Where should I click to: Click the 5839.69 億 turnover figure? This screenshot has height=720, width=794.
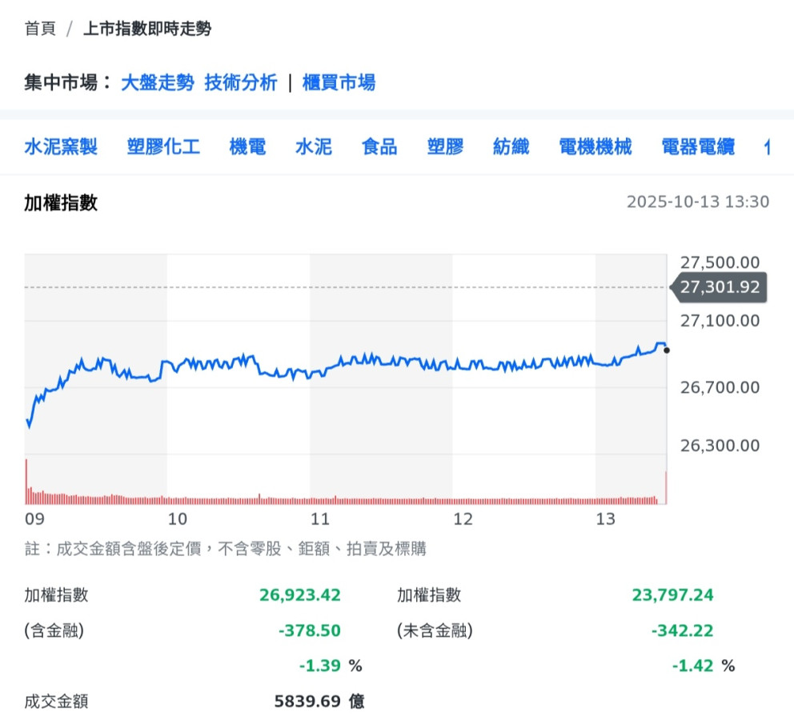point(319,702)
